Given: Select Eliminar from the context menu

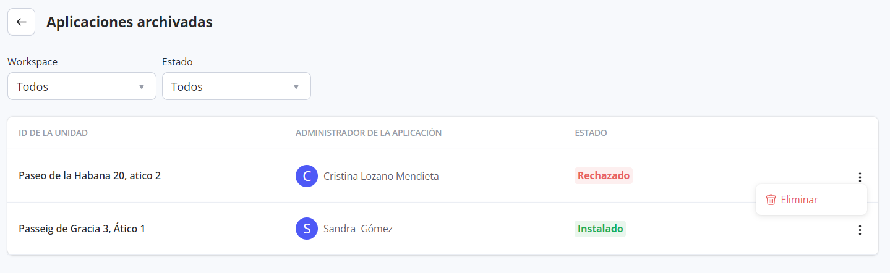Looking at the screenshot, I should tap(799, 199).
